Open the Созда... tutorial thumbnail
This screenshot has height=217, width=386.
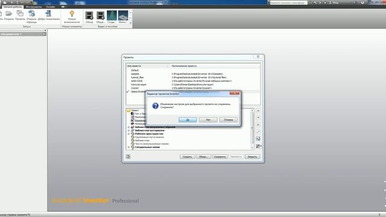click(x=112, y=16)
